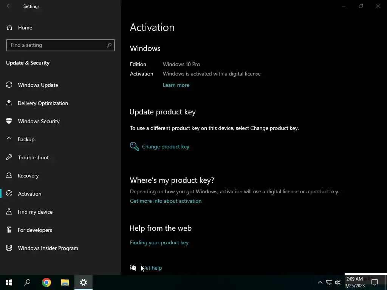This screenshot has width=387, height=290.
Task: Open Finding your product key link
Action: click(159, 242)
